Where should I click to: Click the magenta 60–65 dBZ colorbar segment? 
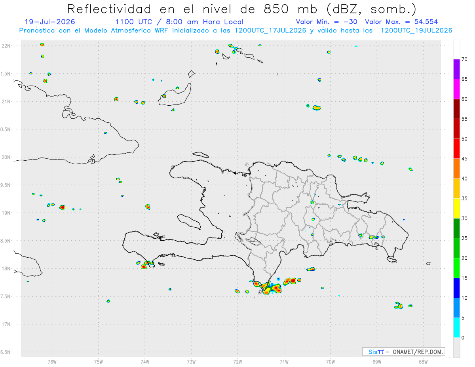[x=456, y=89]
